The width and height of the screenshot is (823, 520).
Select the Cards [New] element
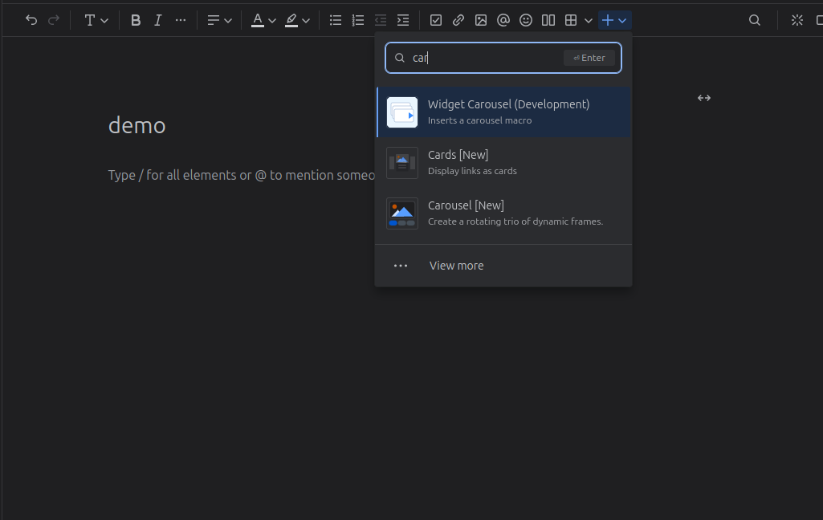coord(504,163)
